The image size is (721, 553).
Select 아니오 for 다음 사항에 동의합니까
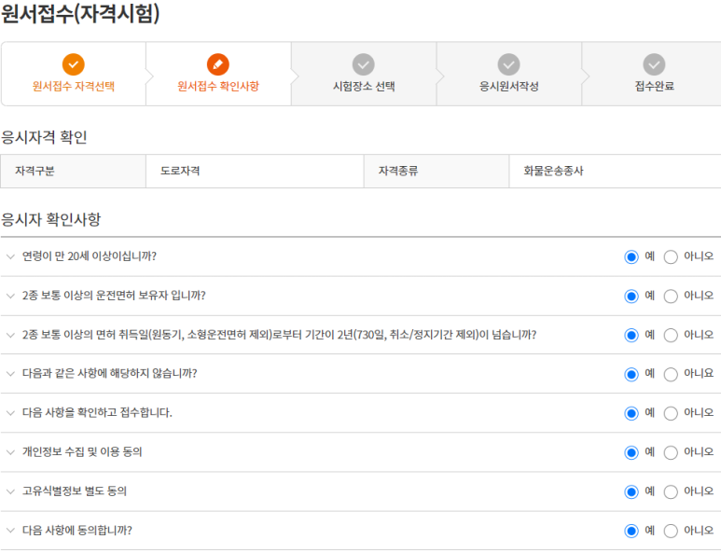(x=671, y=531)
